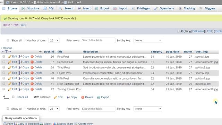Open the bottom Sort by key dropdown
The height and width of the screenshot is (125, 222).
coord(148,109)
